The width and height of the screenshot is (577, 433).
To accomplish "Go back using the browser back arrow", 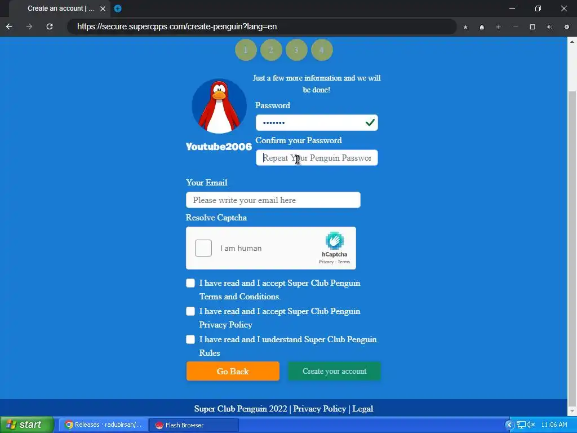I will click(x=9, y=26).
